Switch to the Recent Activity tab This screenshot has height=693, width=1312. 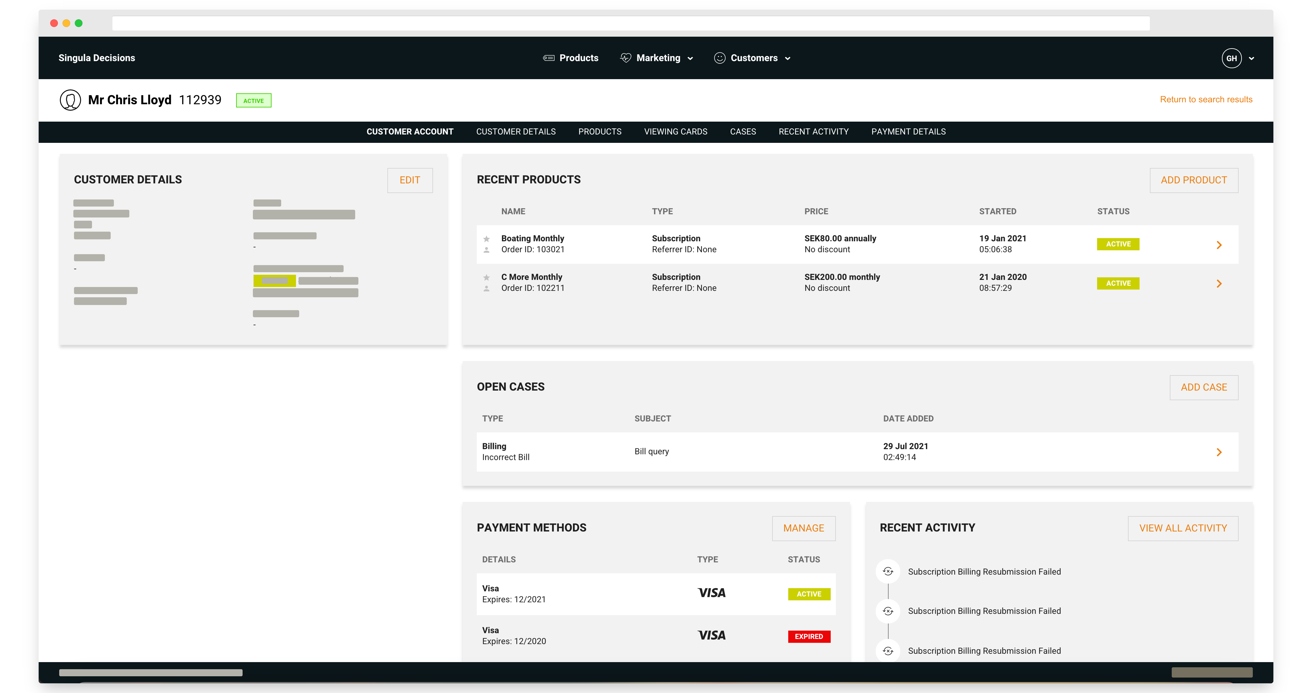(x=813, y=131)
